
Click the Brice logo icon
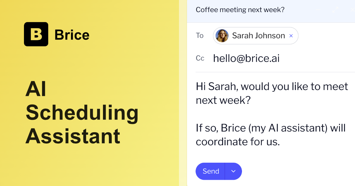[36, 34]
